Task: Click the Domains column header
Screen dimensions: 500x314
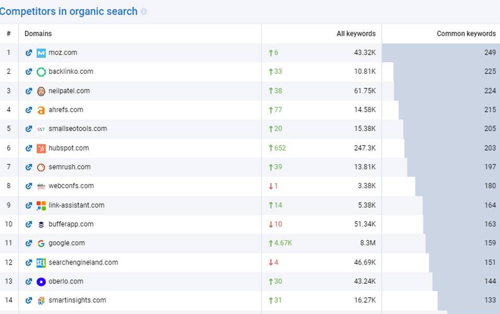Action: pos(37,33)
